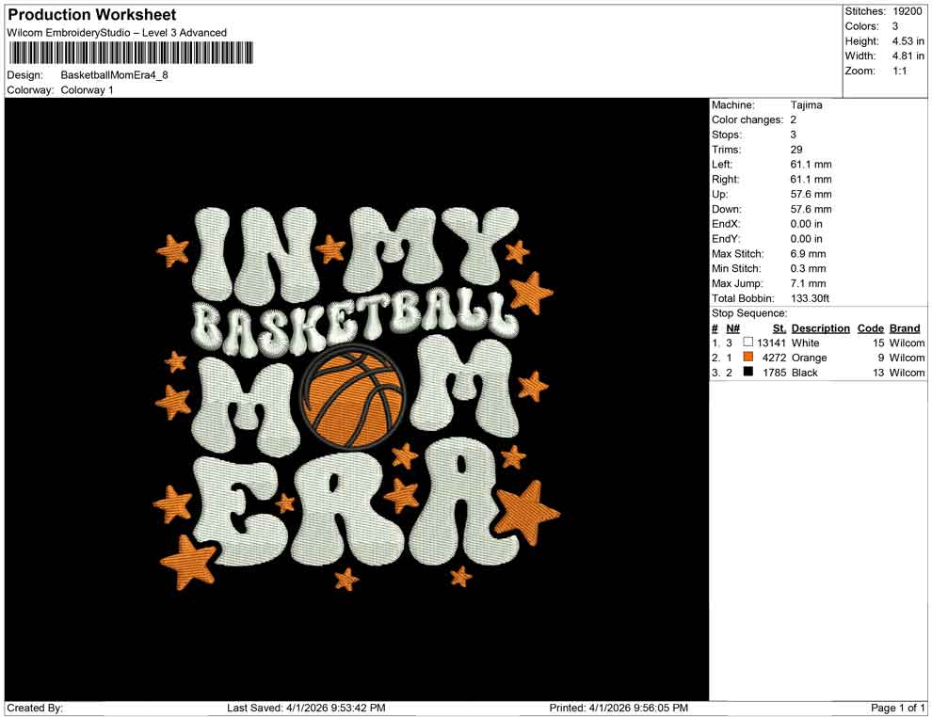Click the basketball graphic in the design preview

(356, 395)
